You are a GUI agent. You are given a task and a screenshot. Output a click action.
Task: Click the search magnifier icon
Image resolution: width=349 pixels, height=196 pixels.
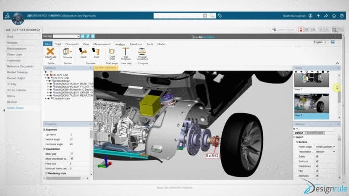pyautogui.click(x=212, y=15)
